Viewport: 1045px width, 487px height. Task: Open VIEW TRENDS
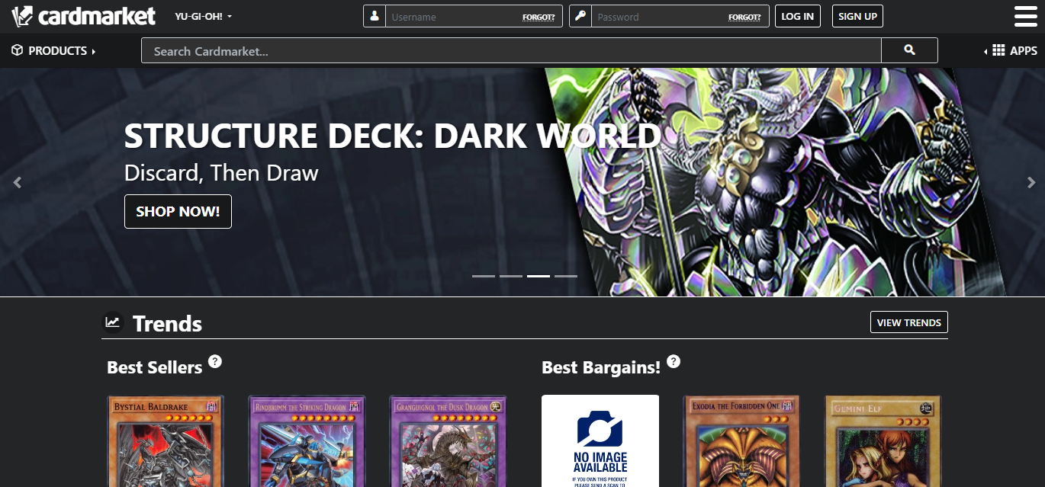coord(908,322)
